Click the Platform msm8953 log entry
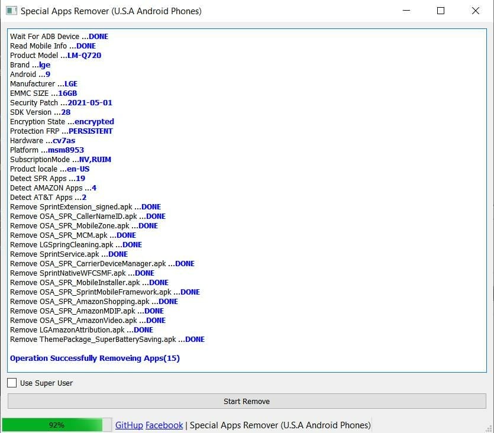Screen dimensions: 494x433 (46, 150)
